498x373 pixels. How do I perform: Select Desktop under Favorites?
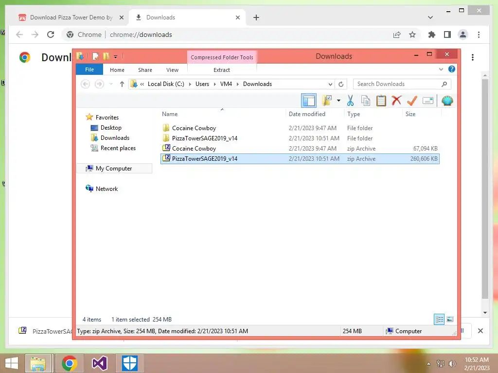(x=111, y=128)
